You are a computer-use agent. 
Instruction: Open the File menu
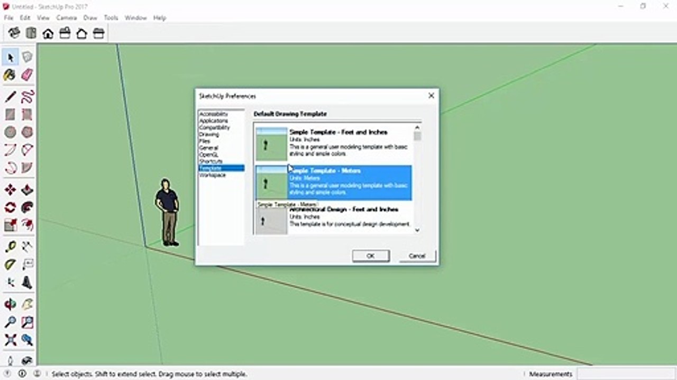[x=8, y=17]
